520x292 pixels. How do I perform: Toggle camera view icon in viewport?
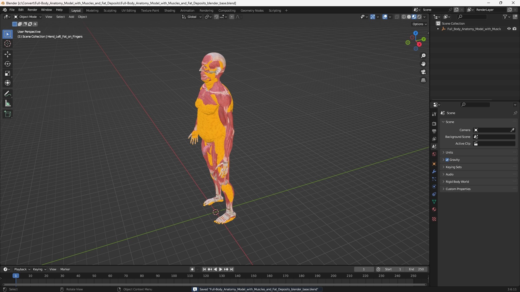coord(423,72)
